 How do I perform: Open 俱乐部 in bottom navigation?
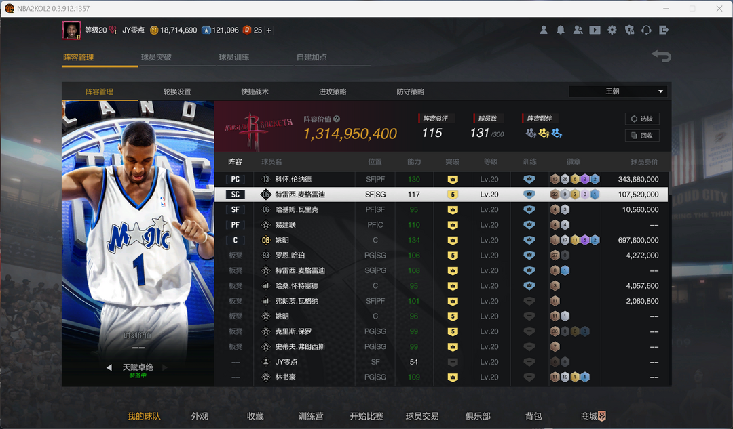point(478,416)
